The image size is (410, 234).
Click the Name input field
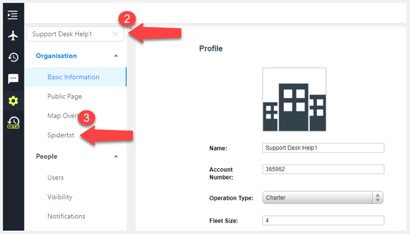coord(323,148)
